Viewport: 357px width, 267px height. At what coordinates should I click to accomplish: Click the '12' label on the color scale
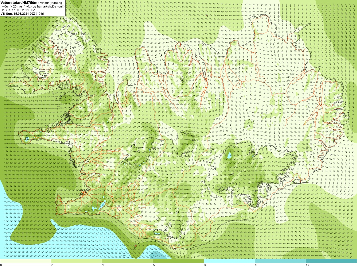pos(307,265)
